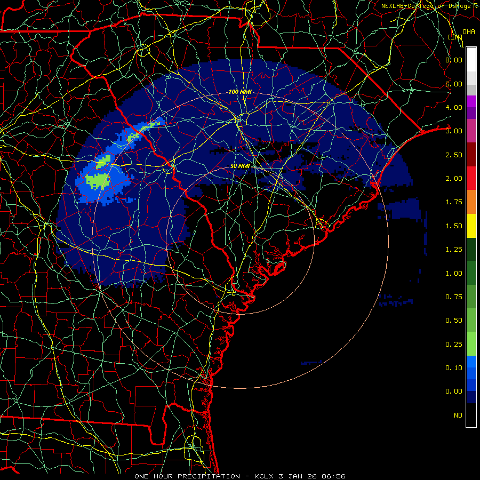Click the [IN] units label
This screenshot has width=480, height=480.
pos(455,37)
